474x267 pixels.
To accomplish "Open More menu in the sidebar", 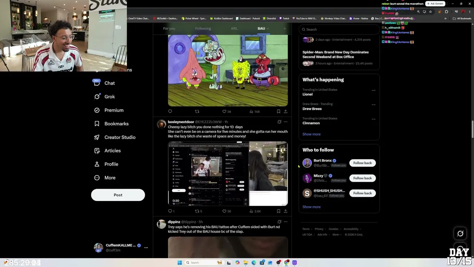I will pos(104,178).
